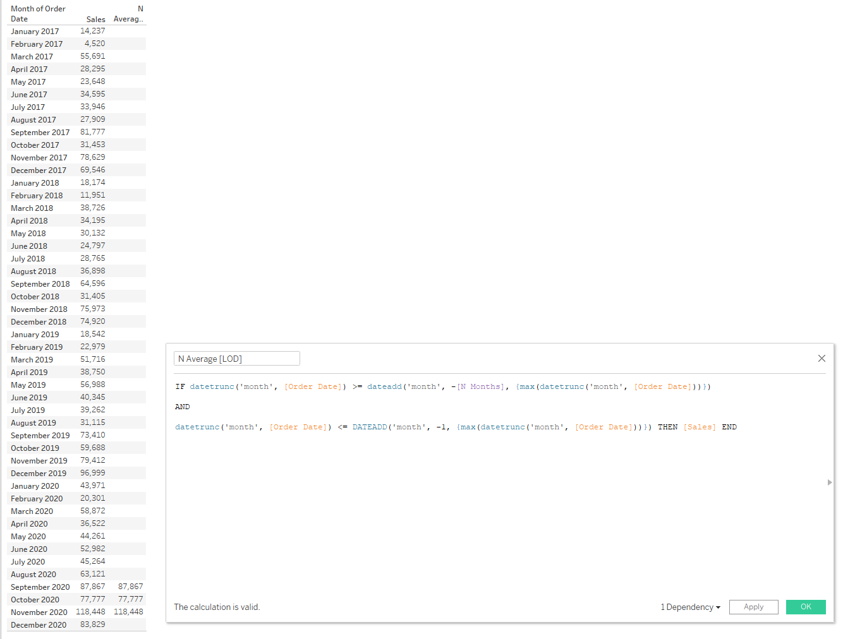Click the Sales value 55,691

(93, 56)
